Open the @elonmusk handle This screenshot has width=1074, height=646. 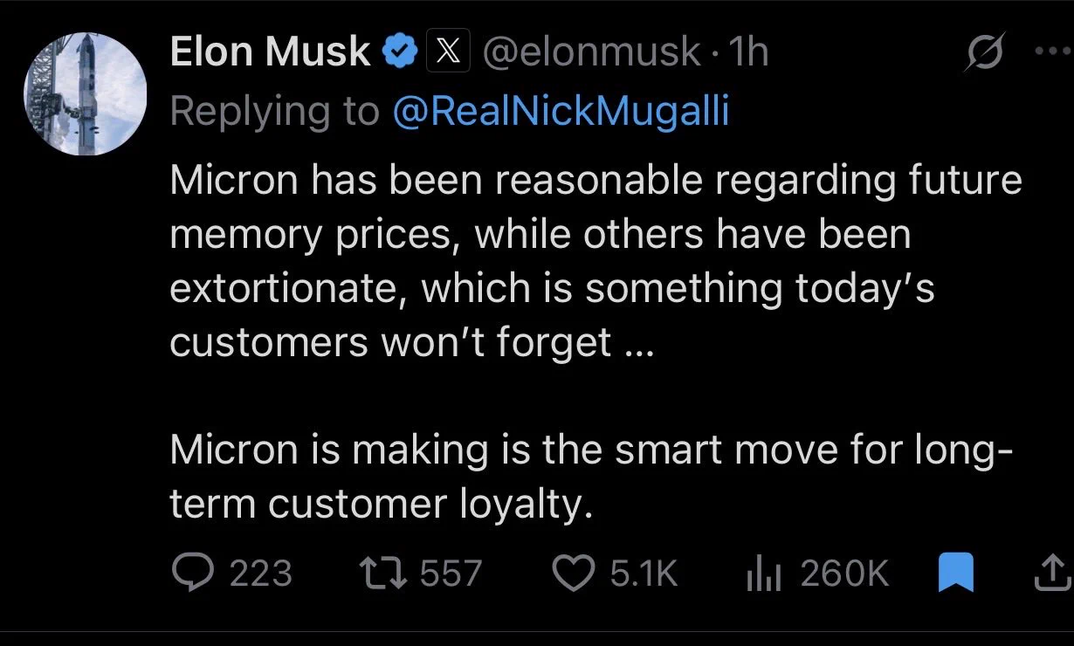591,52
